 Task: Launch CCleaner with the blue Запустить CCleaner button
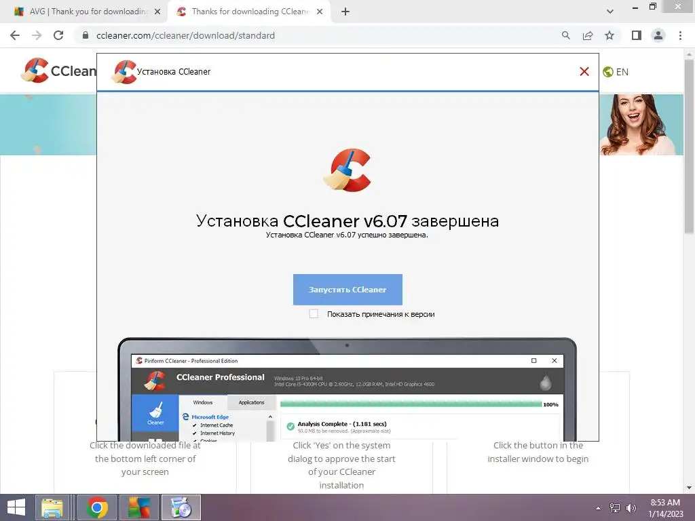coord(347,289)
